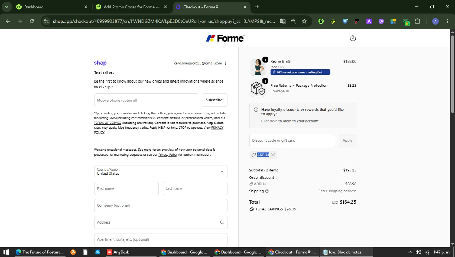This screenshot has width=455, height=257.
Task: Click the green S extension icon
Action: point(321,21)
